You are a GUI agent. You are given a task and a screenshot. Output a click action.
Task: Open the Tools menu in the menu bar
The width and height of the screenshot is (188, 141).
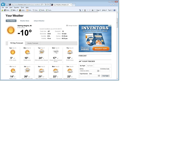pos(22,7)
